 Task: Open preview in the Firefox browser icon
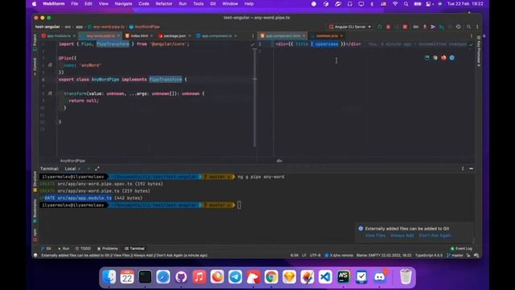click(x=443, y=57)
